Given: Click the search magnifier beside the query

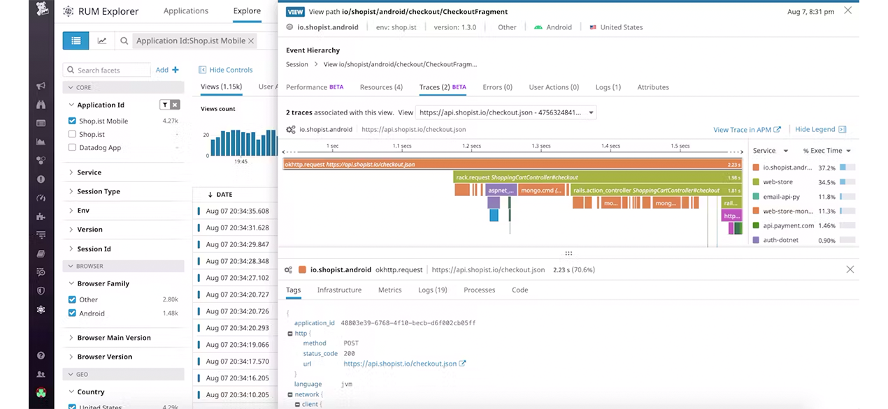Looking at the screenshot, I should pos(124,41).
